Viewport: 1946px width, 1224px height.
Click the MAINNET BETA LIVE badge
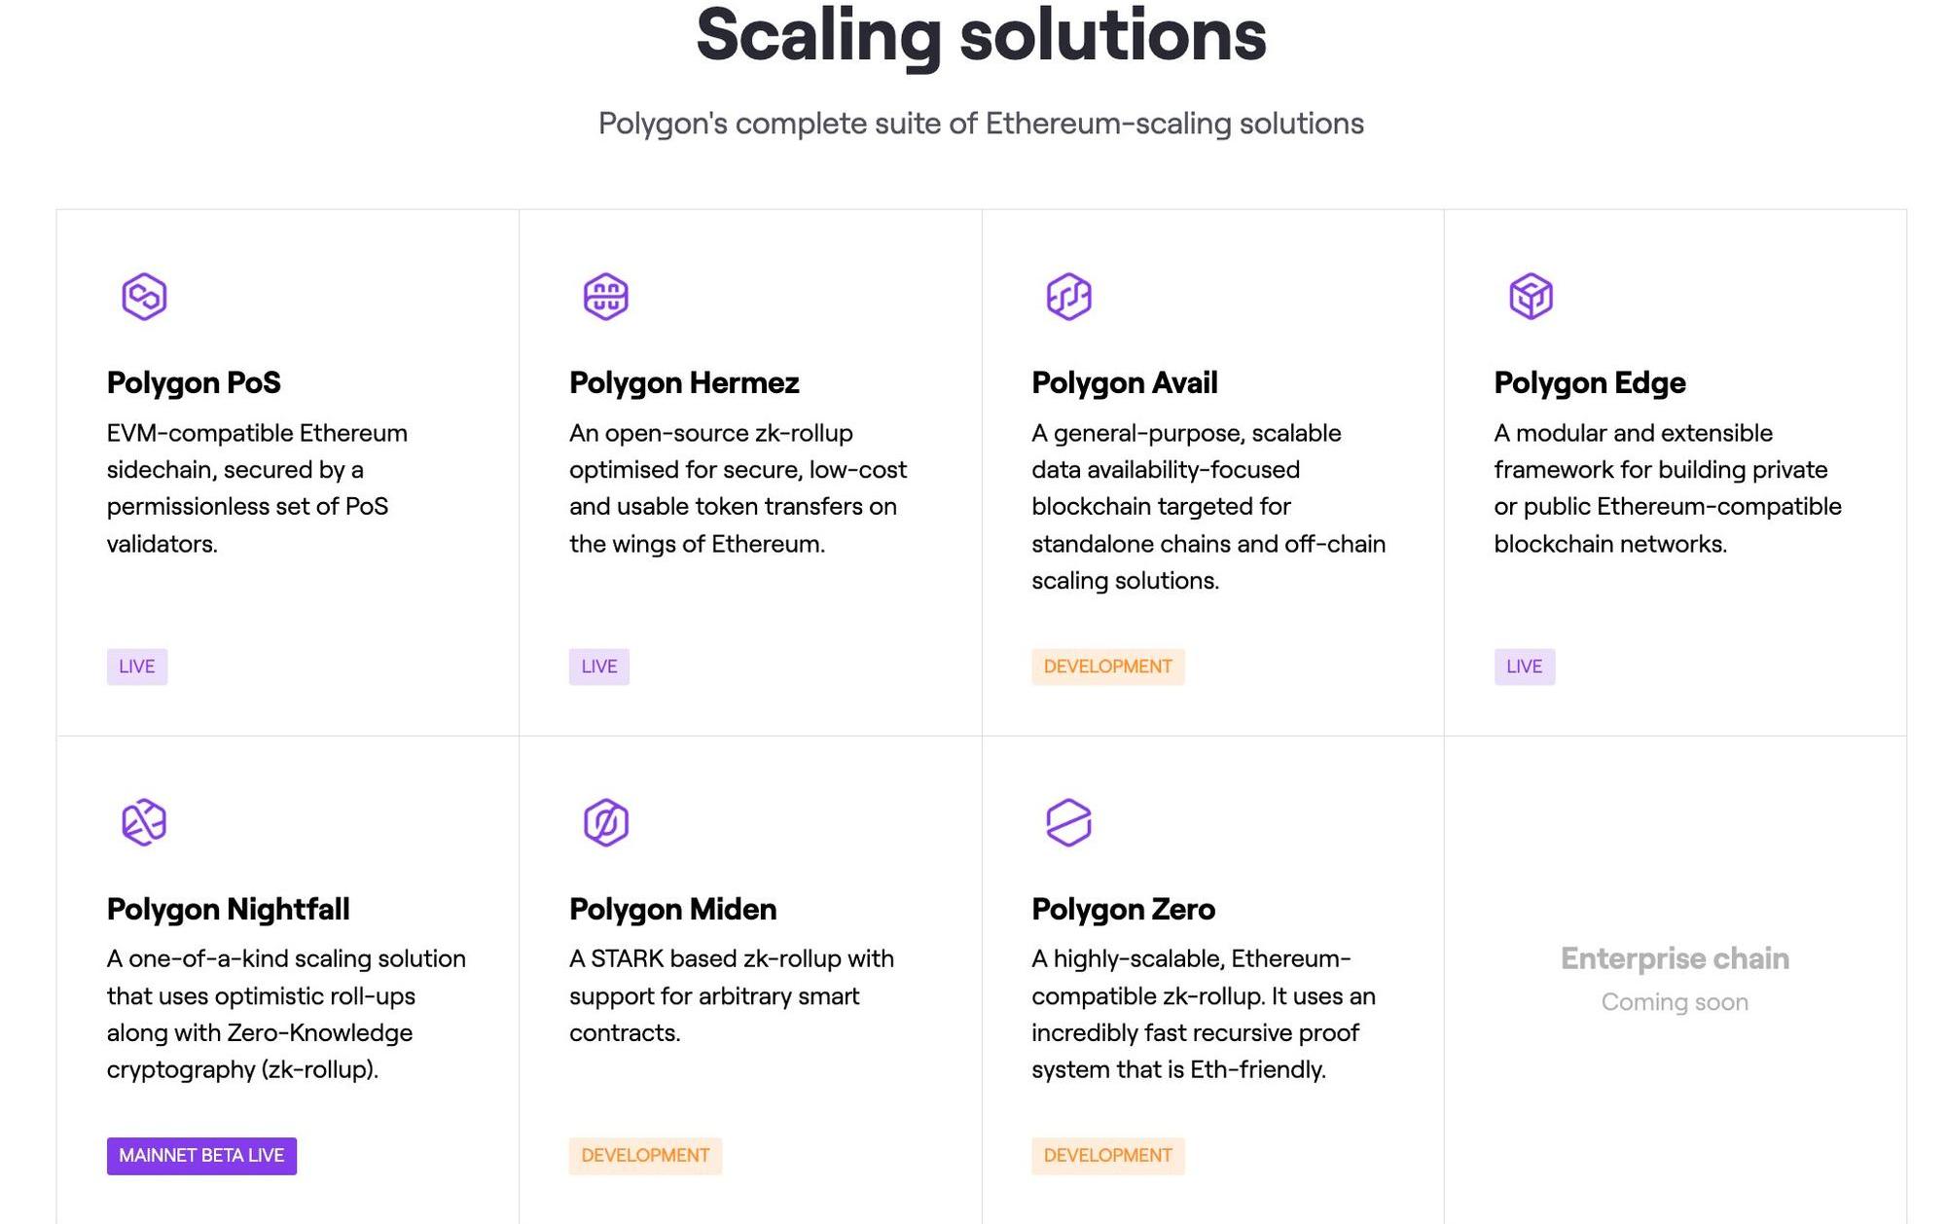click(x=201, y=1156)
